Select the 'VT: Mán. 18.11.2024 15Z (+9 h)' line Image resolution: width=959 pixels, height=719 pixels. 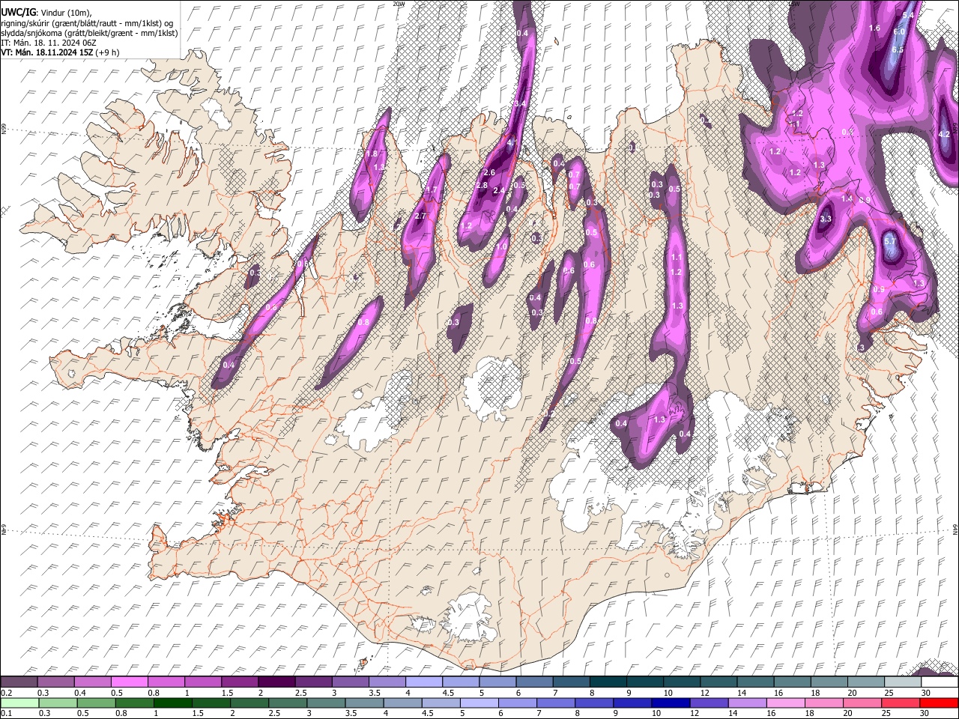[59, 53]
